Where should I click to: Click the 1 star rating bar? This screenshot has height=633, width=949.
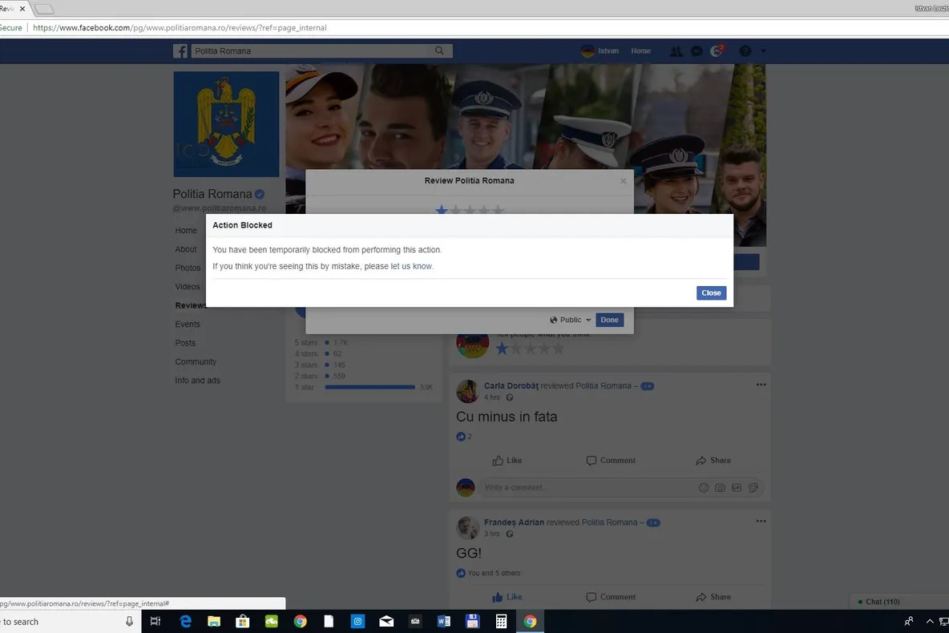(x=370, y=387)
